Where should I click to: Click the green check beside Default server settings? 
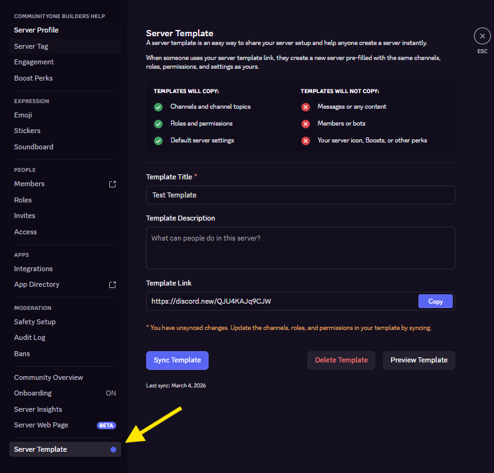[158, 141]
